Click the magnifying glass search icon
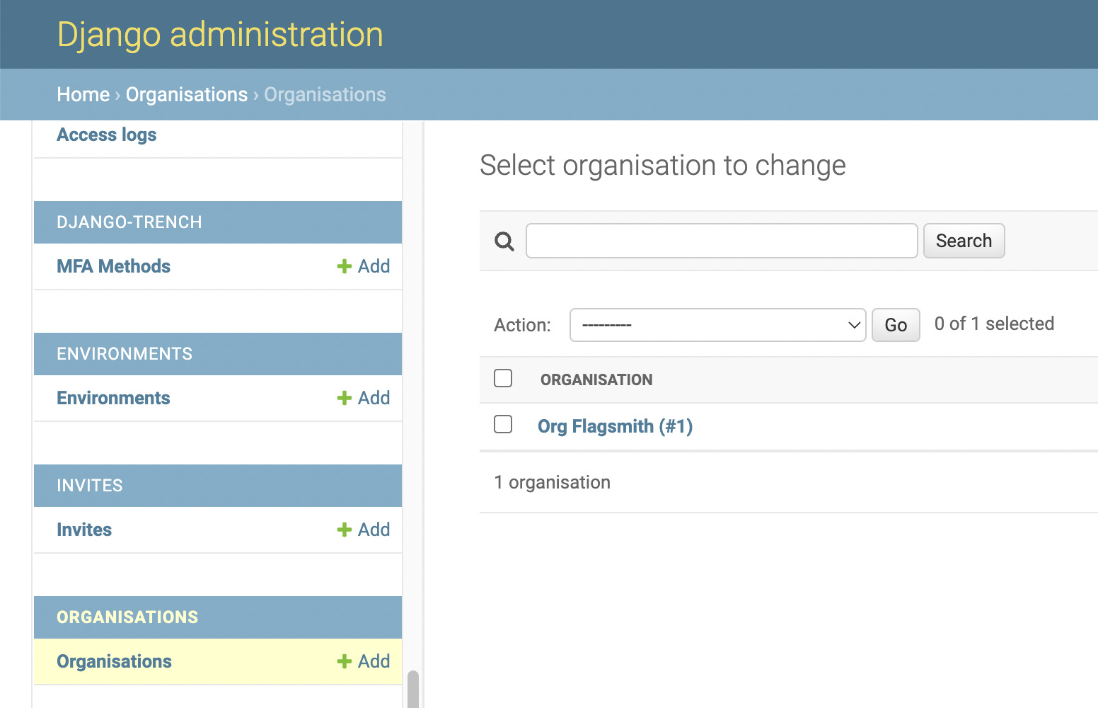 click(x=504, y=241)
